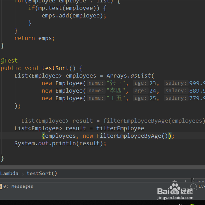Viewport: 205px width, 205px height.
Task: Click the name: hint before "张三"
Action: pyautogui.click(x=96, y=83)
